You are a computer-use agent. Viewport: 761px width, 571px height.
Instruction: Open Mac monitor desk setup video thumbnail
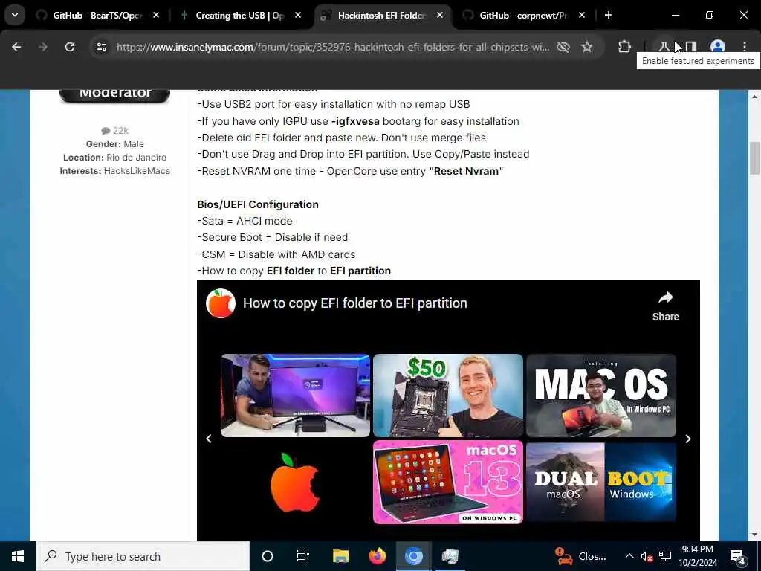click(295, 396)
